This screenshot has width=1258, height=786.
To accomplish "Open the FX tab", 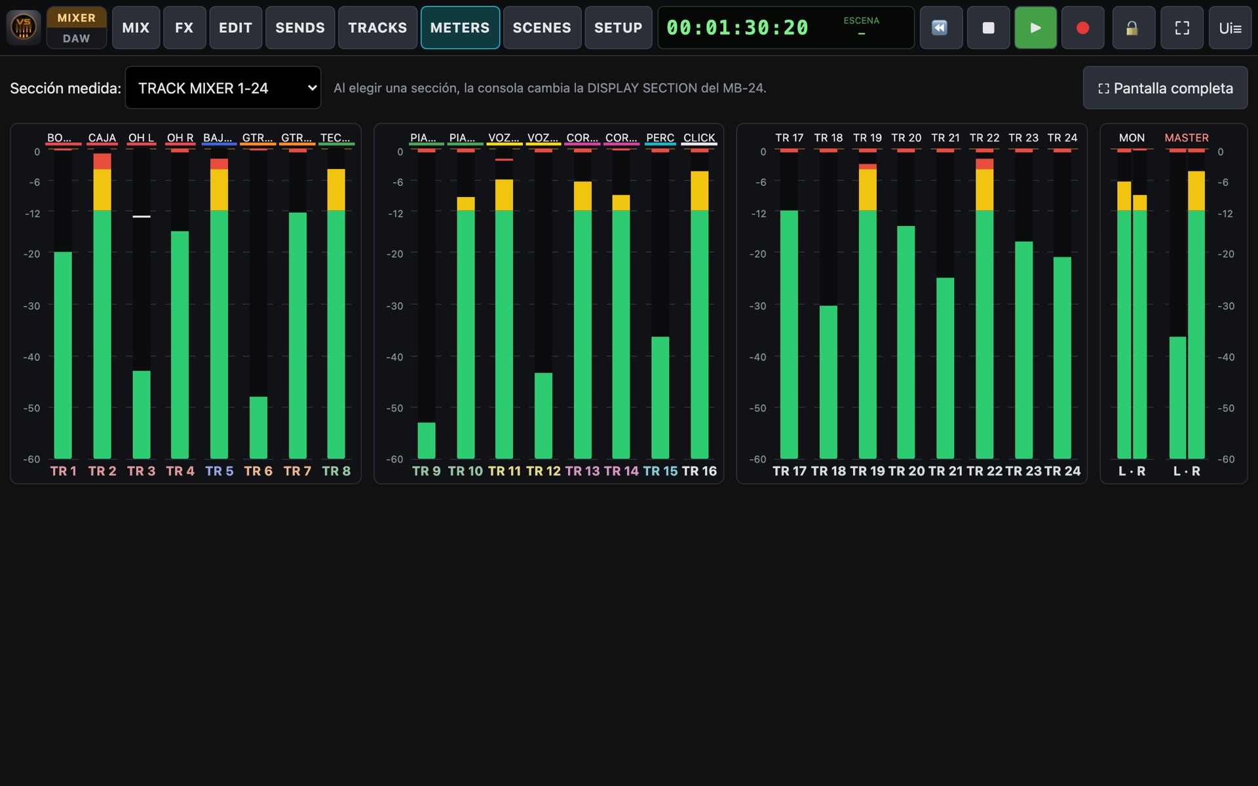I will coord(184,28).
